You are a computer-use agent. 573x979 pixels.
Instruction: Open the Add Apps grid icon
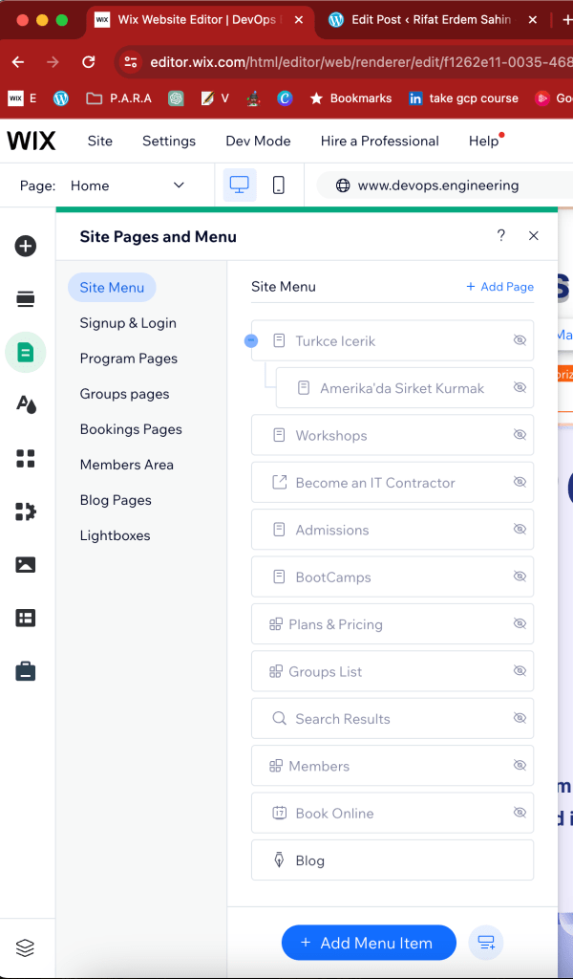26,458
